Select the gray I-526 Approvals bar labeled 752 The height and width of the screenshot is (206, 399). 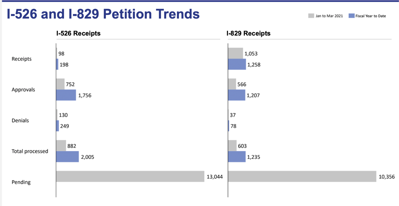(60, 84)
